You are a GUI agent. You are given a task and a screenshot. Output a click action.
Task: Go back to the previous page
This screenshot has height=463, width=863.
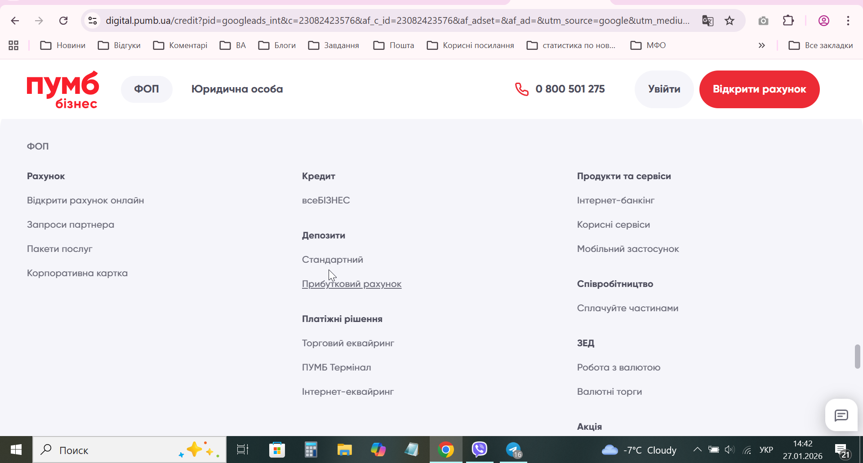point(15,21)
